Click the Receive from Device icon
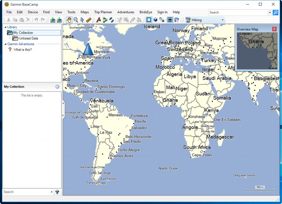 (x=59, y=20)
